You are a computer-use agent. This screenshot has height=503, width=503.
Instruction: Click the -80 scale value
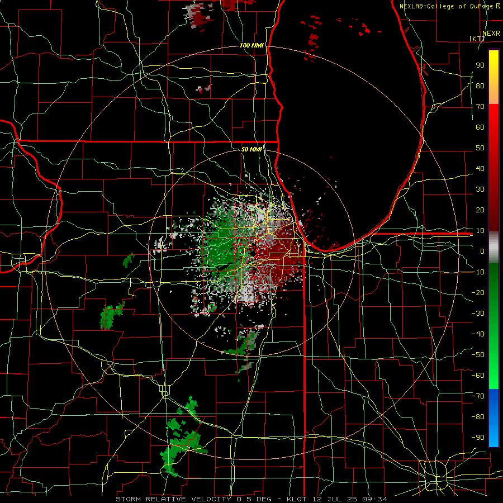point(478,417)
